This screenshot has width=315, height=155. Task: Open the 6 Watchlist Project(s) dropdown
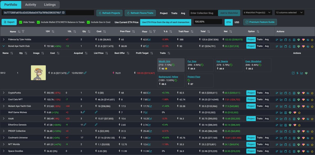[x=257, y=13]
